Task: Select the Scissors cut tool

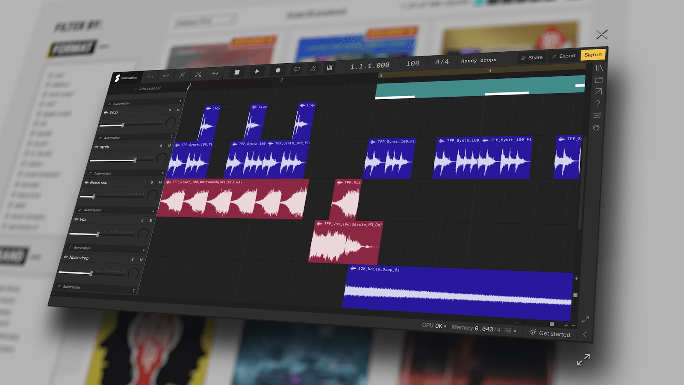Action: (198, 74)
